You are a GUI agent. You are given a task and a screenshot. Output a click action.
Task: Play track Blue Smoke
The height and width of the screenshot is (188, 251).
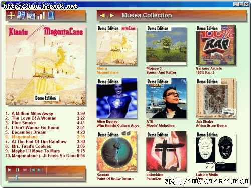(x=45, y=123)
